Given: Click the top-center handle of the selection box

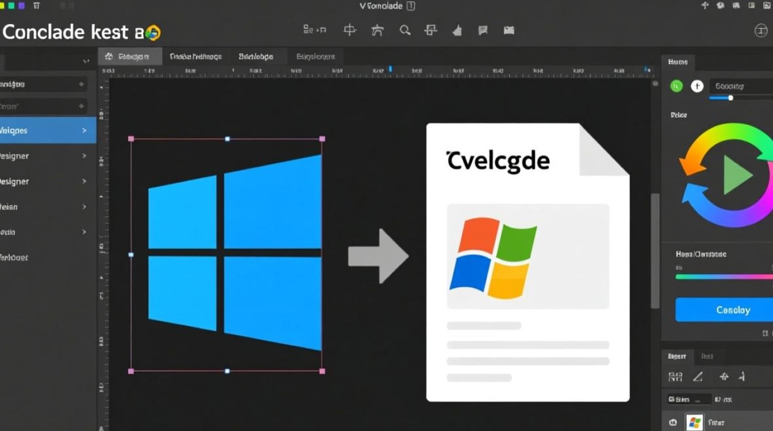Looking at the screenshot, I should coord(227,139).
